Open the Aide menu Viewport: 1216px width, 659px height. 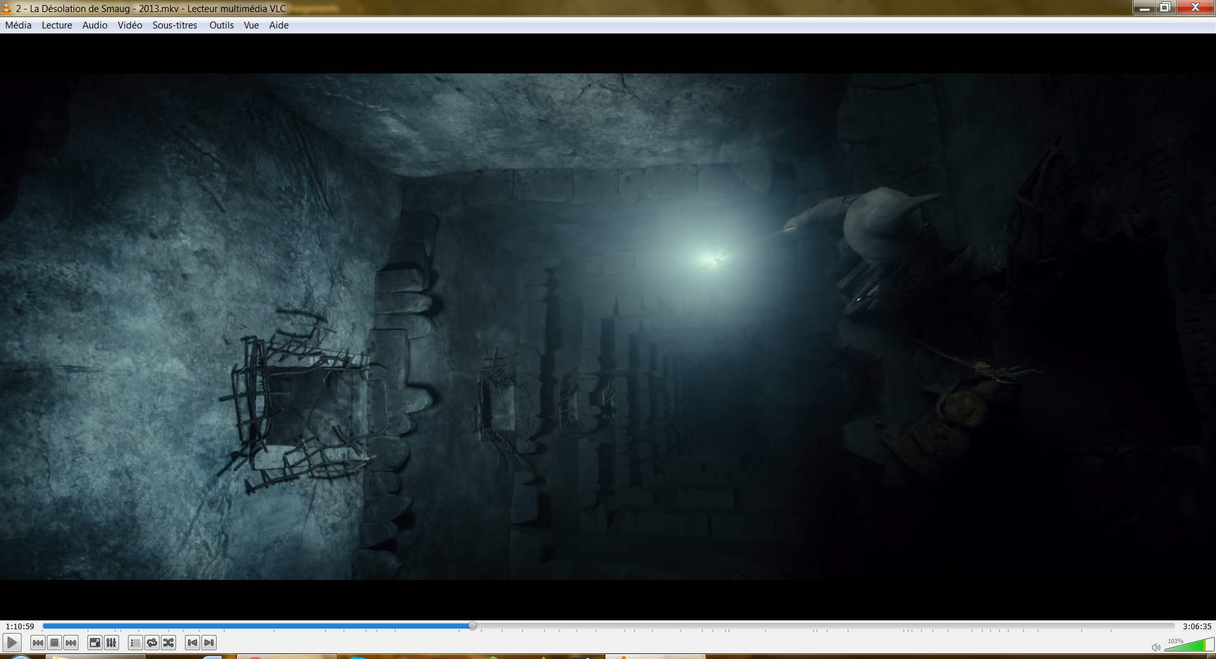[x=279, y=25]
